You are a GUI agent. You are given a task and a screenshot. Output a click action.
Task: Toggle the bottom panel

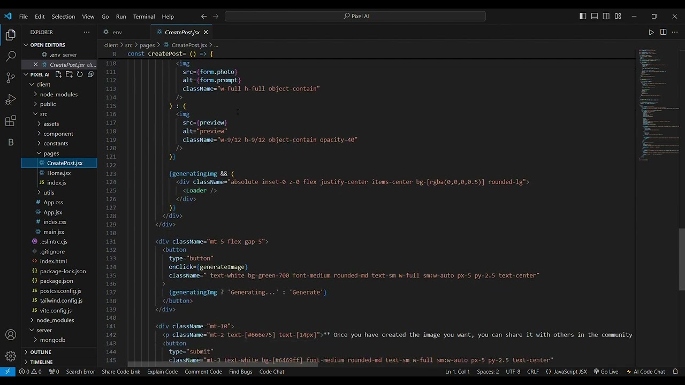tap(595, 17)
